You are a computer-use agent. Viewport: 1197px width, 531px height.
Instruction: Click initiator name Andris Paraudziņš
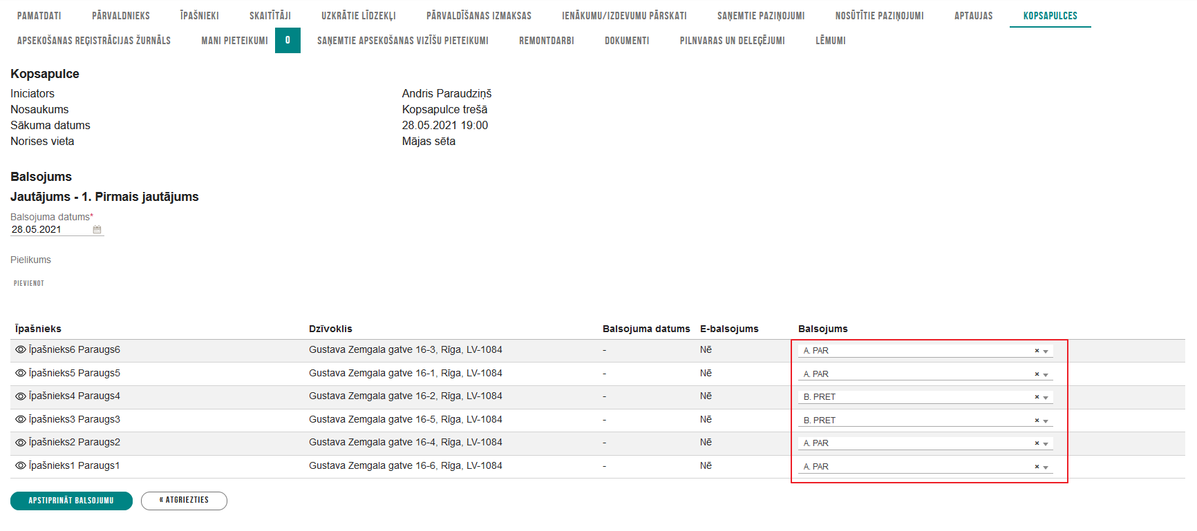coord(447,93)
